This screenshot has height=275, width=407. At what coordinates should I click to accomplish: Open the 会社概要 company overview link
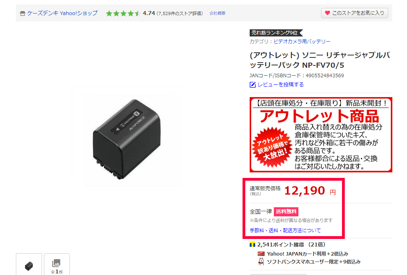(218, 13)
